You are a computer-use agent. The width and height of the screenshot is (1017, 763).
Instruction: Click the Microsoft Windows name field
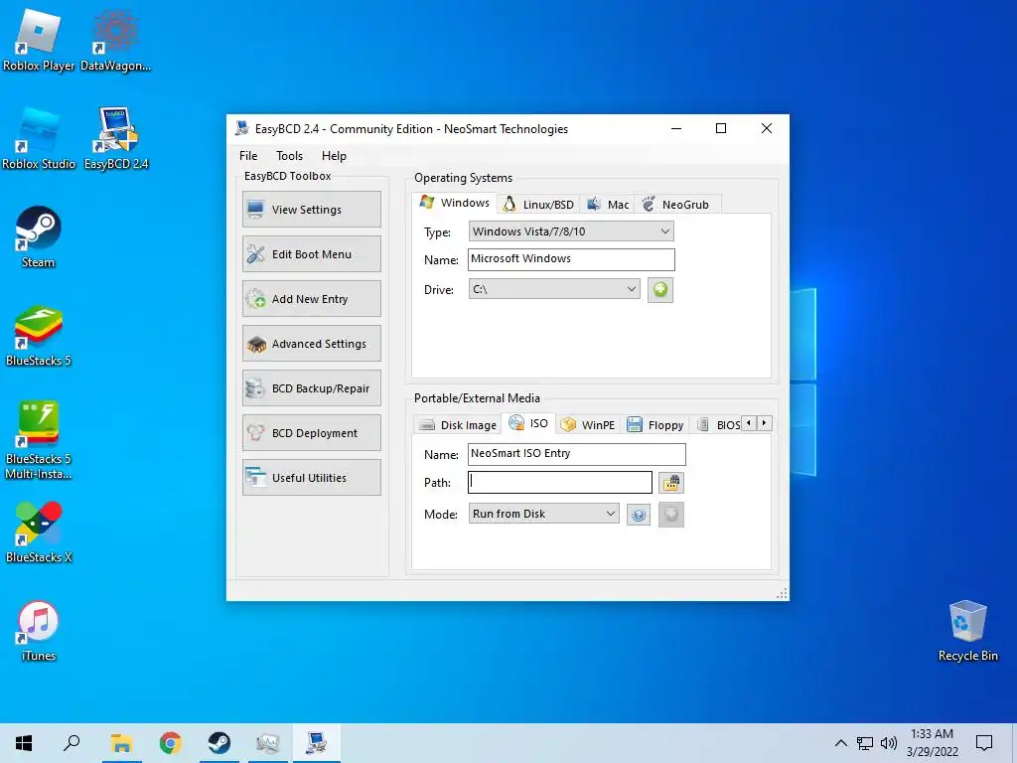571,259
